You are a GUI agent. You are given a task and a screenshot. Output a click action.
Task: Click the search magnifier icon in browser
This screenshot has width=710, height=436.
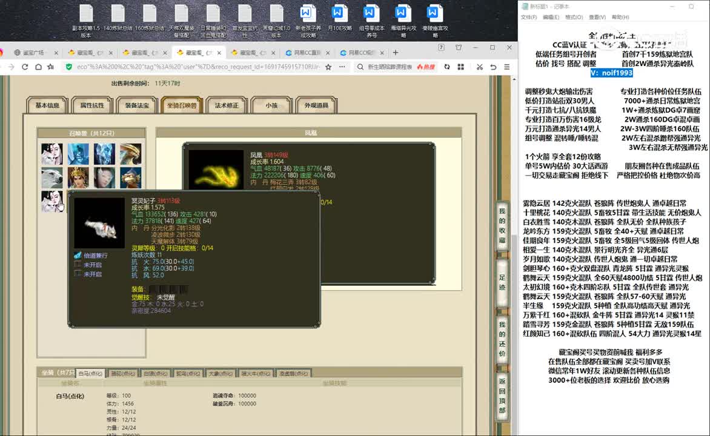click(360, 67)
